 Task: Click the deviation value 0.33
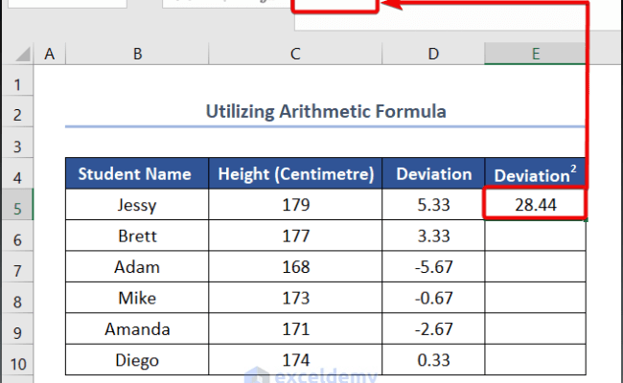pos(433,360)
